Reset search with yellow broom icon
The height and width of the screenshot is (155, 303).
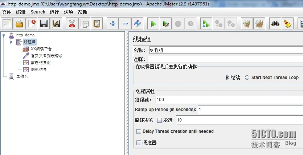(x=288, y=24)
